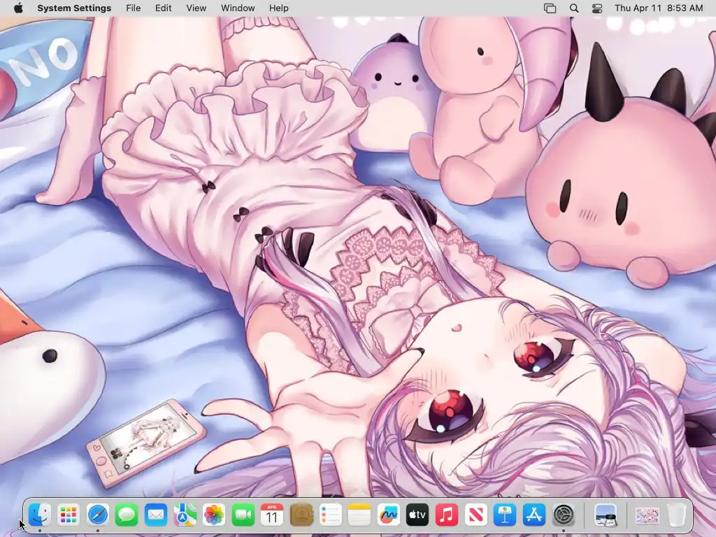
Task: Launch Apple TV from the Dock
Action: (417, 515)
